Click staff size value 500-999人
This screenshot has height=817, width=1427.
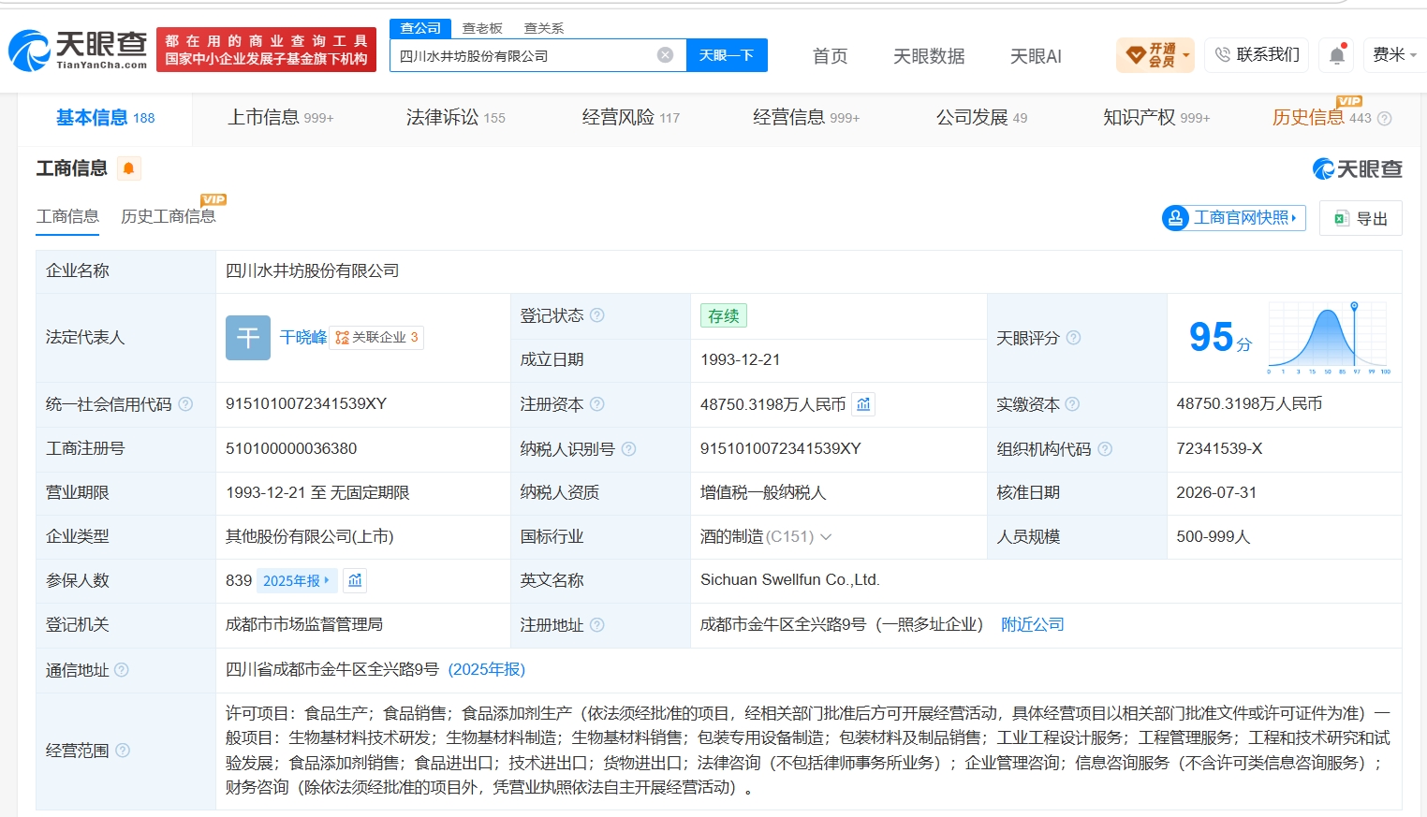[x=1214, y=537]
